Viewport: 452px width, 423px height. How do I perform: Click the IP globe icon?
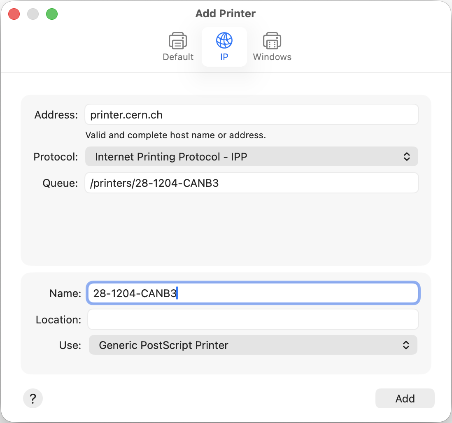click(x=224, y=41)
